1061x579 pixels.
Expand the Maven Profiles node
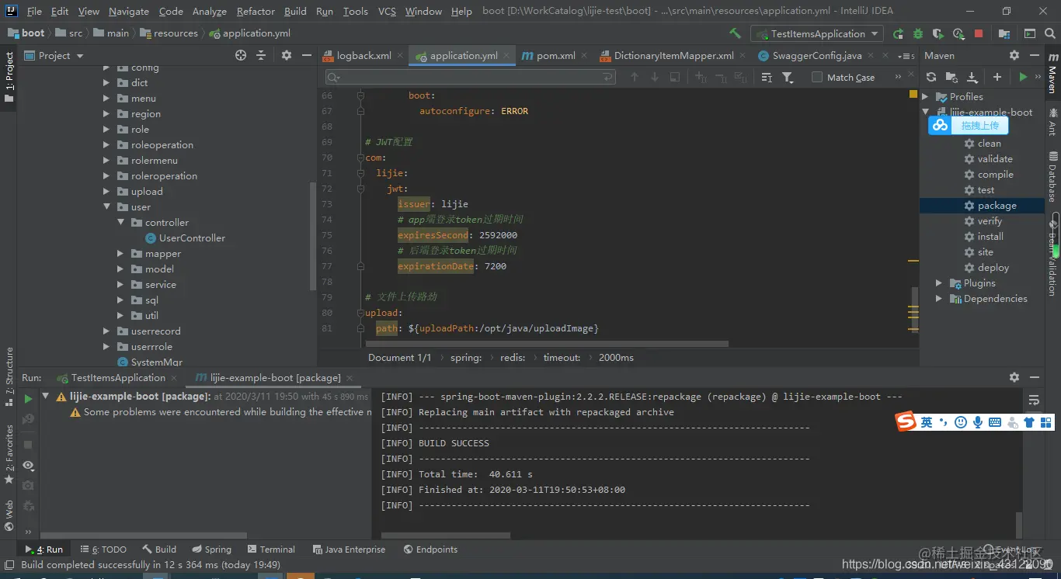(925, 97)
